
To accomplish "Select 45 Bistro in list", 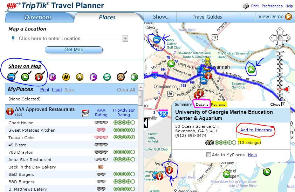I will (x=71, y=145).
